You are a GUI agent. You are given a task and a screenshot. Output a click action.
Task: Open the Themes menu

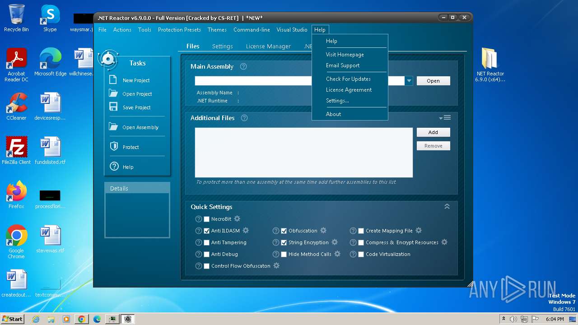pos(217,29)
